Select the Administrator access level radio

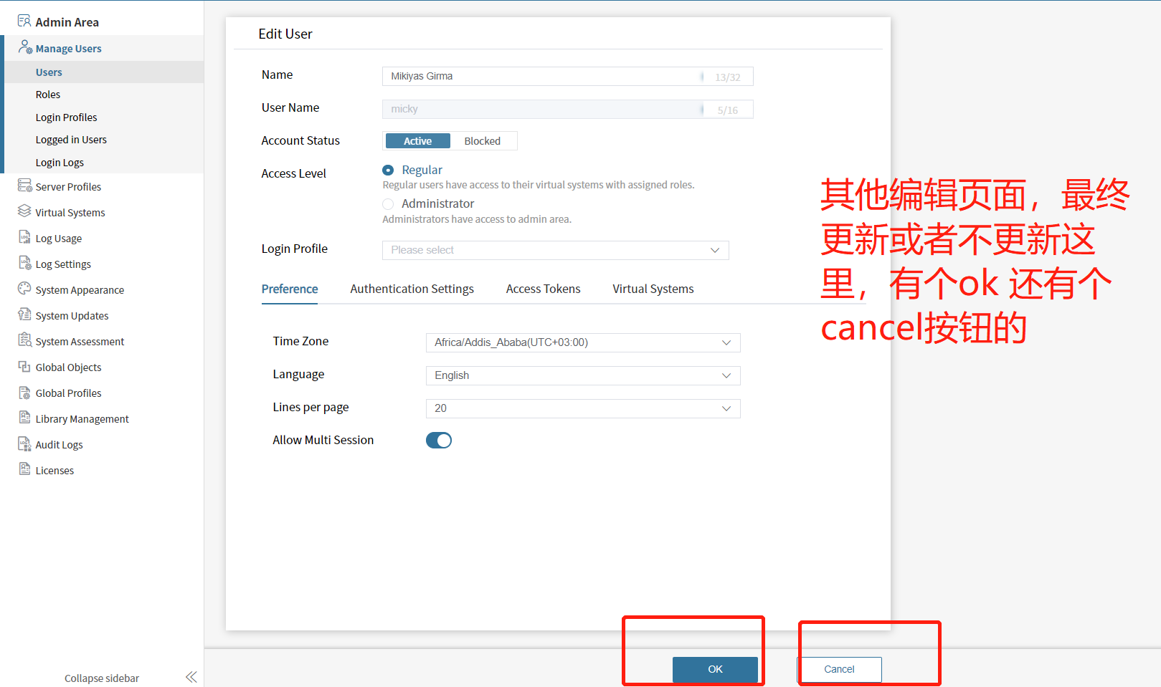pyautogui.click(x=388, y=204)
